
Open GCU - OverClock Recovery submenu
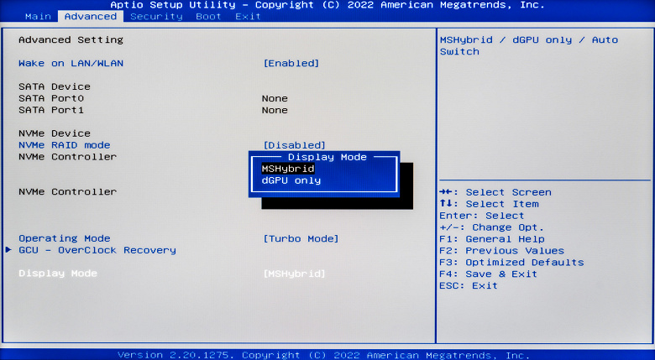coord(97,250)
